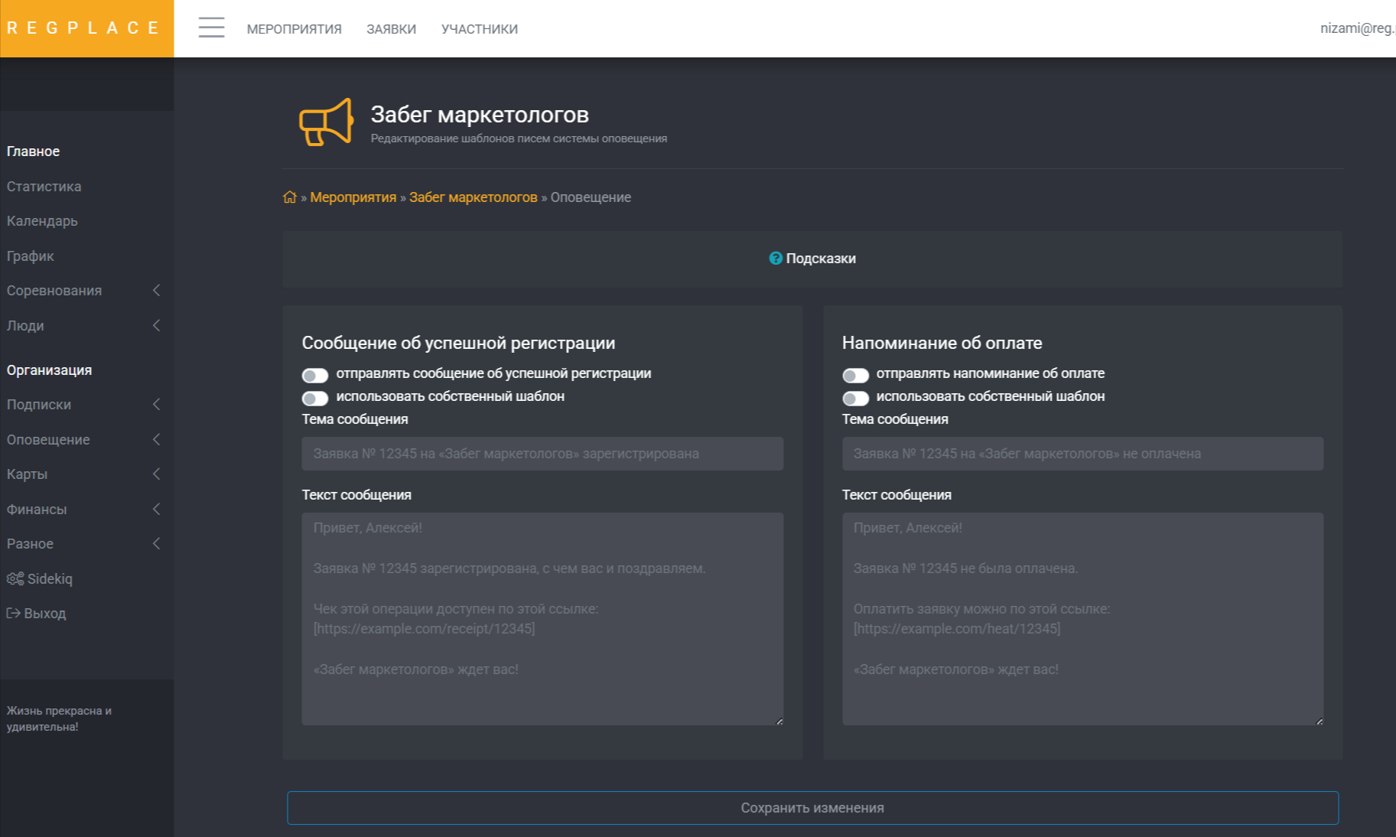
Task: Click the Карты sidebar label
Action: 27,474
